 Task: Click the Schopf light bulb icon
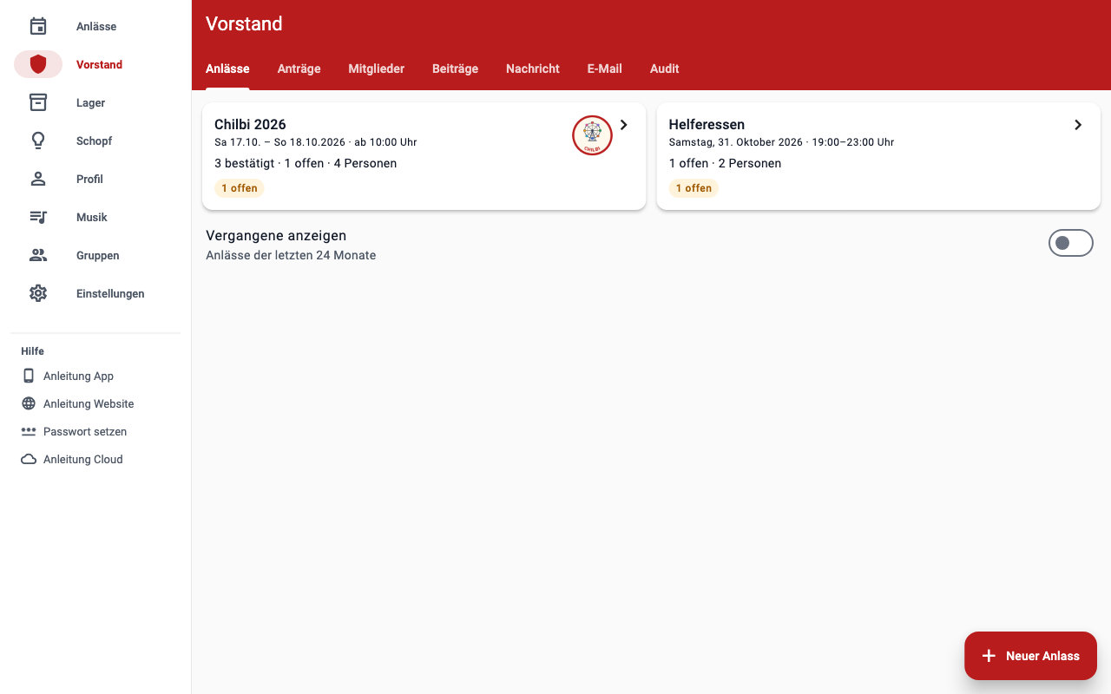point(38,141)
